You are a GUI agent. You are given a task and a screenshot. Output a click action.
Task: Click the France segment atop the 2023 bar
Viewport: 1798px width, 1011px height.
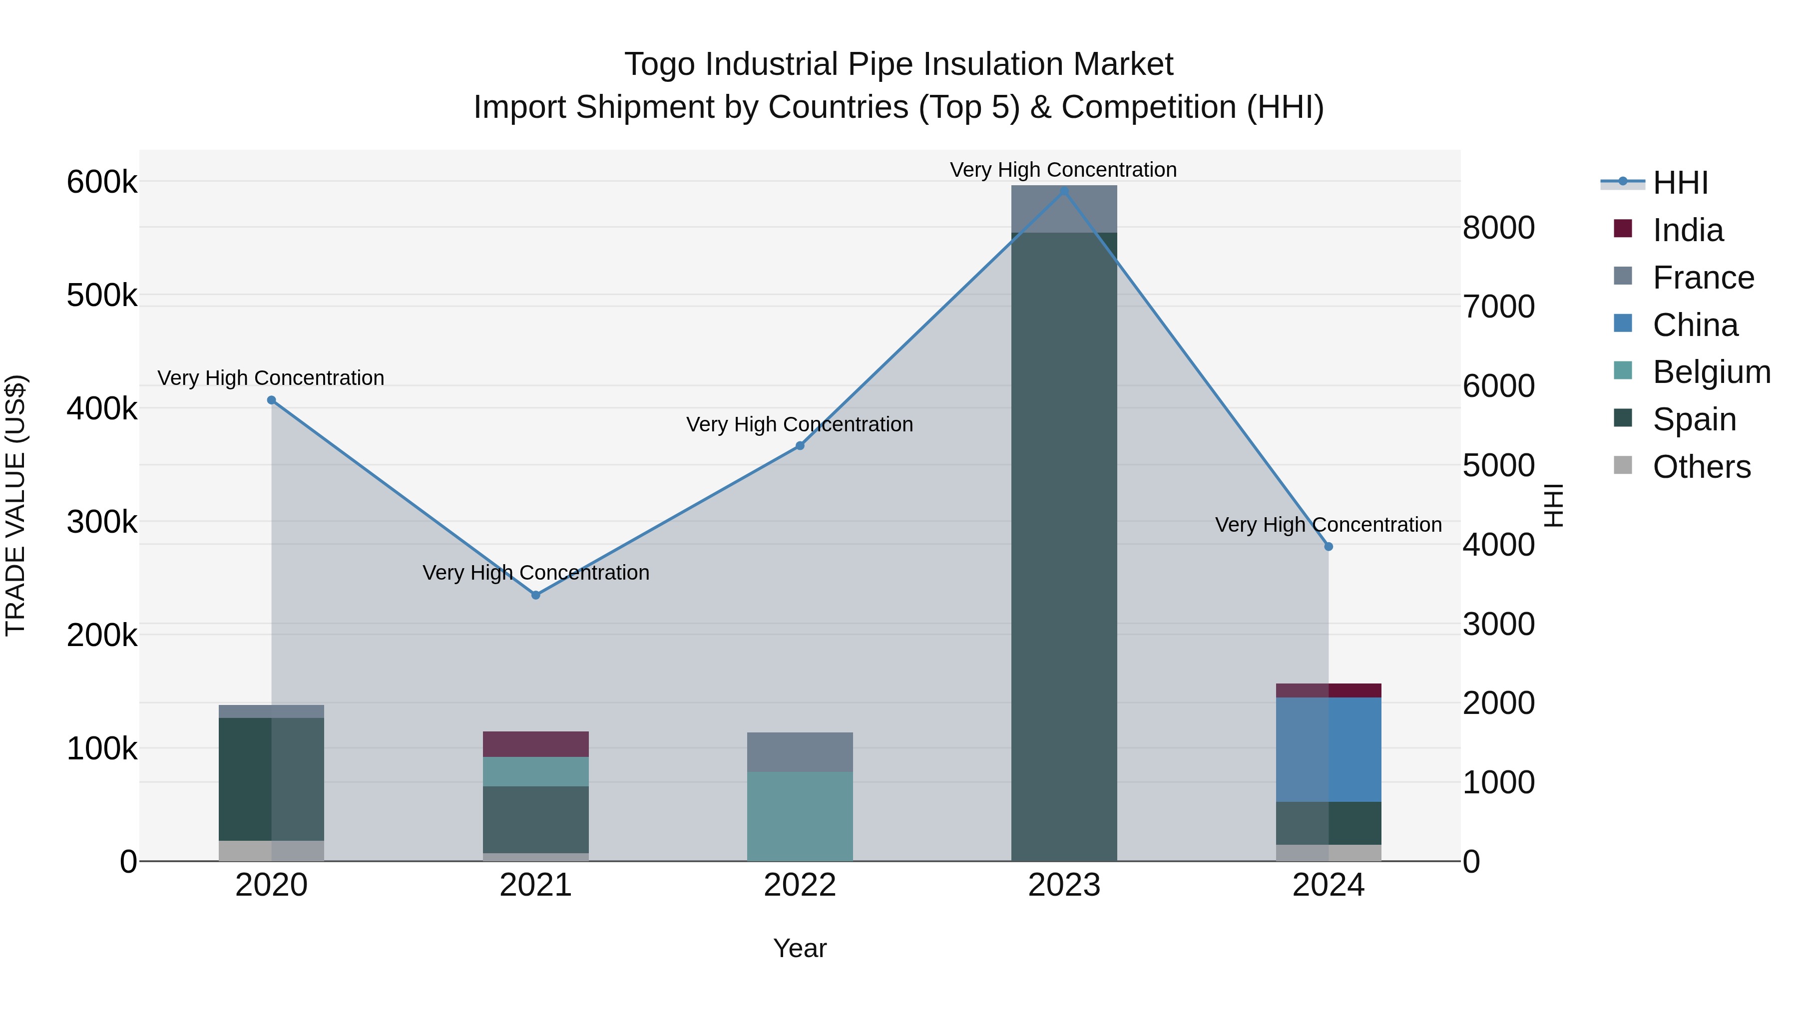[1064, 209]
